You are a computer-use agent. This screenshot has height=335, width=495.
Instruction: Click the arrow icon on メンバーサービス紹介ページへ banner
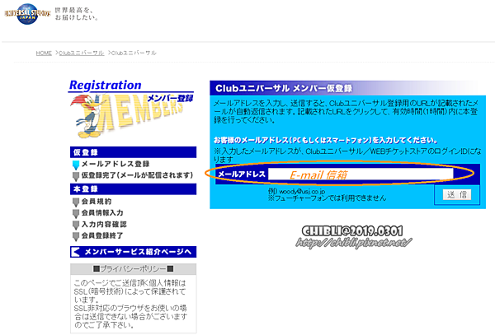75,252
